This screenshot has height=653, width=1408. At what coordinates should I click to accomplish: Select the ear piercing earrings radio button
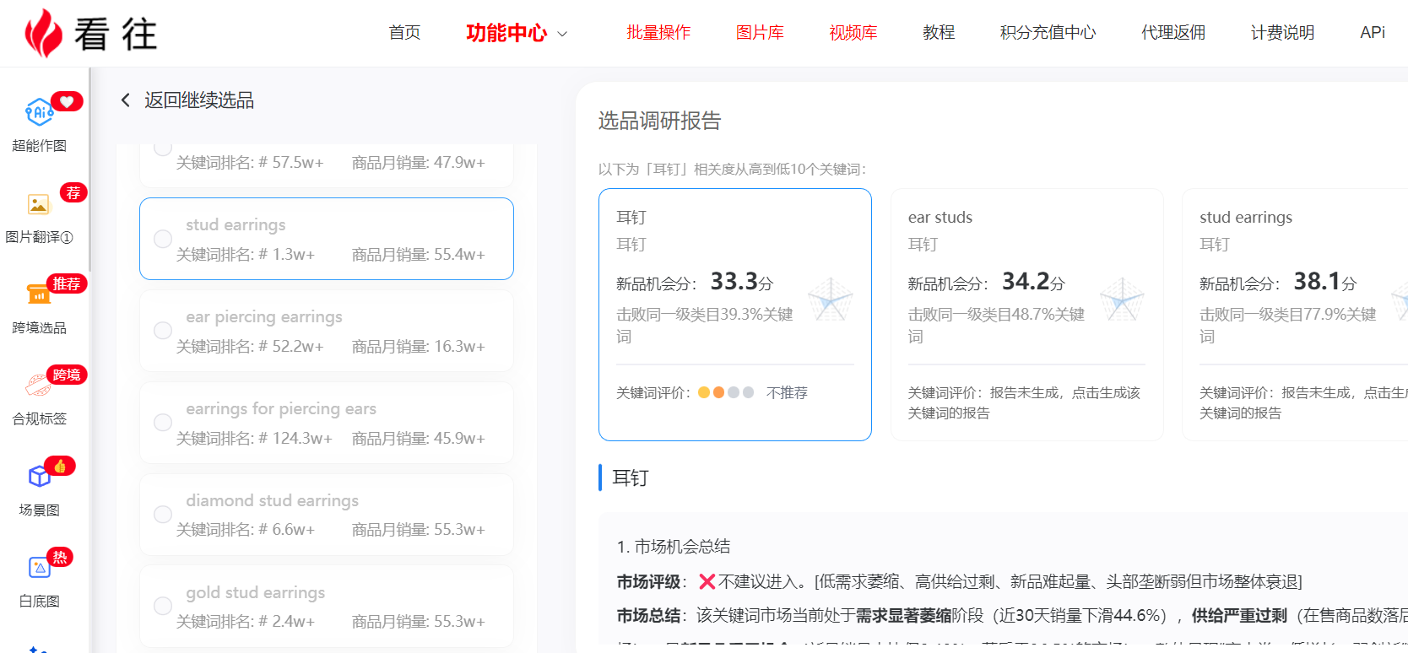click(163, 331)
